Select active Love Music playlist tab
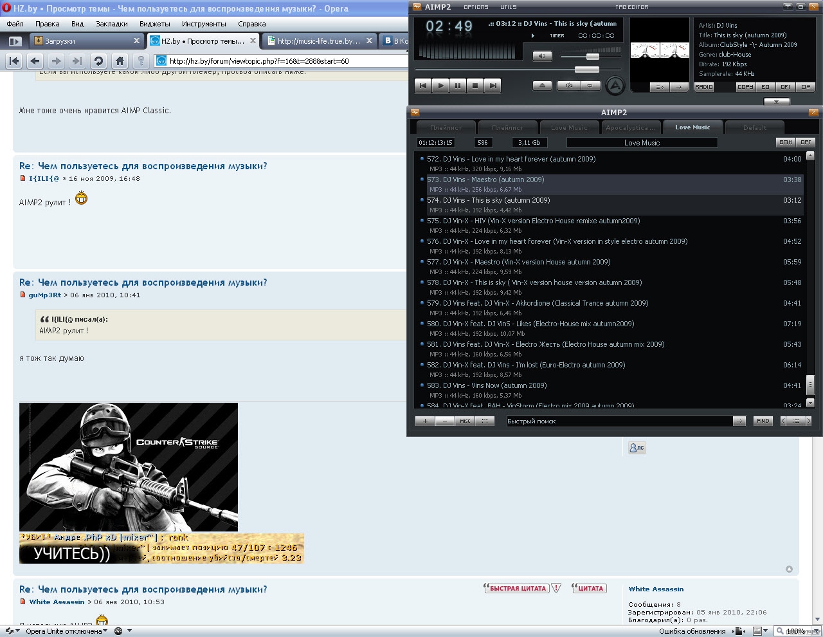 click(x=692, y=127)
